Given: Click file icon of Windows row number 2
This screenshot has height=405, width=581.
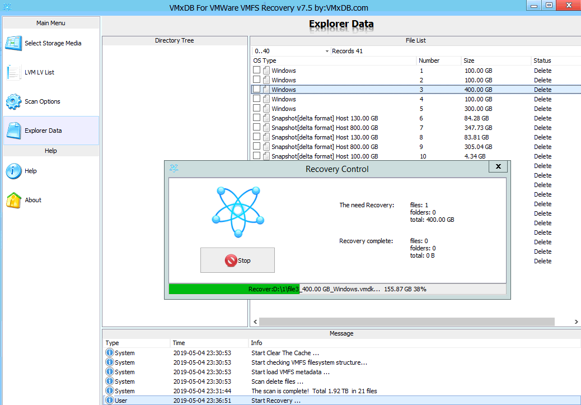Looking at the screenshot, I should pyautogui.click(x=266, y=80).
